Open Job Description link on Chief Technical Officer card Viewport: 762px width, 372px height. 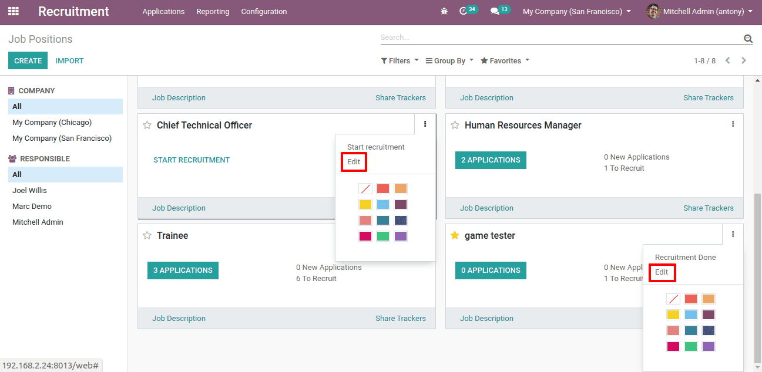(x=179, y=208)
